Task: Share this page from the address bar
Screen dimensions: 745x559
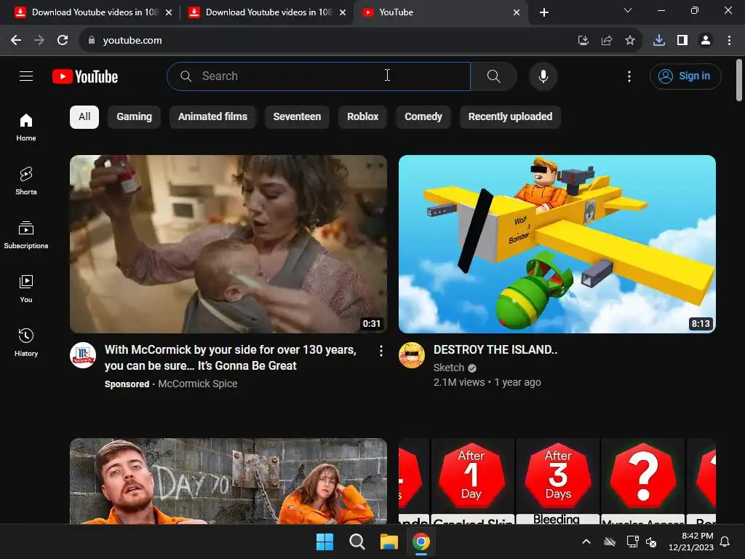Action: click(x=607, y=41)
